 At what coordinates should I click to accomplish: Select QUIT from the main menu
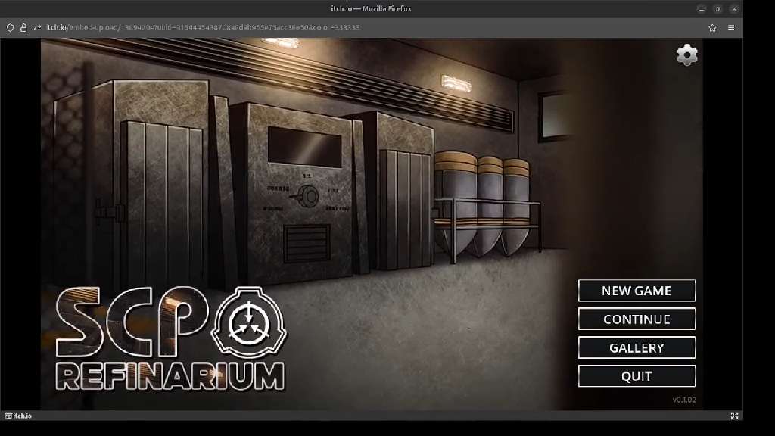[x=636, y=376]
